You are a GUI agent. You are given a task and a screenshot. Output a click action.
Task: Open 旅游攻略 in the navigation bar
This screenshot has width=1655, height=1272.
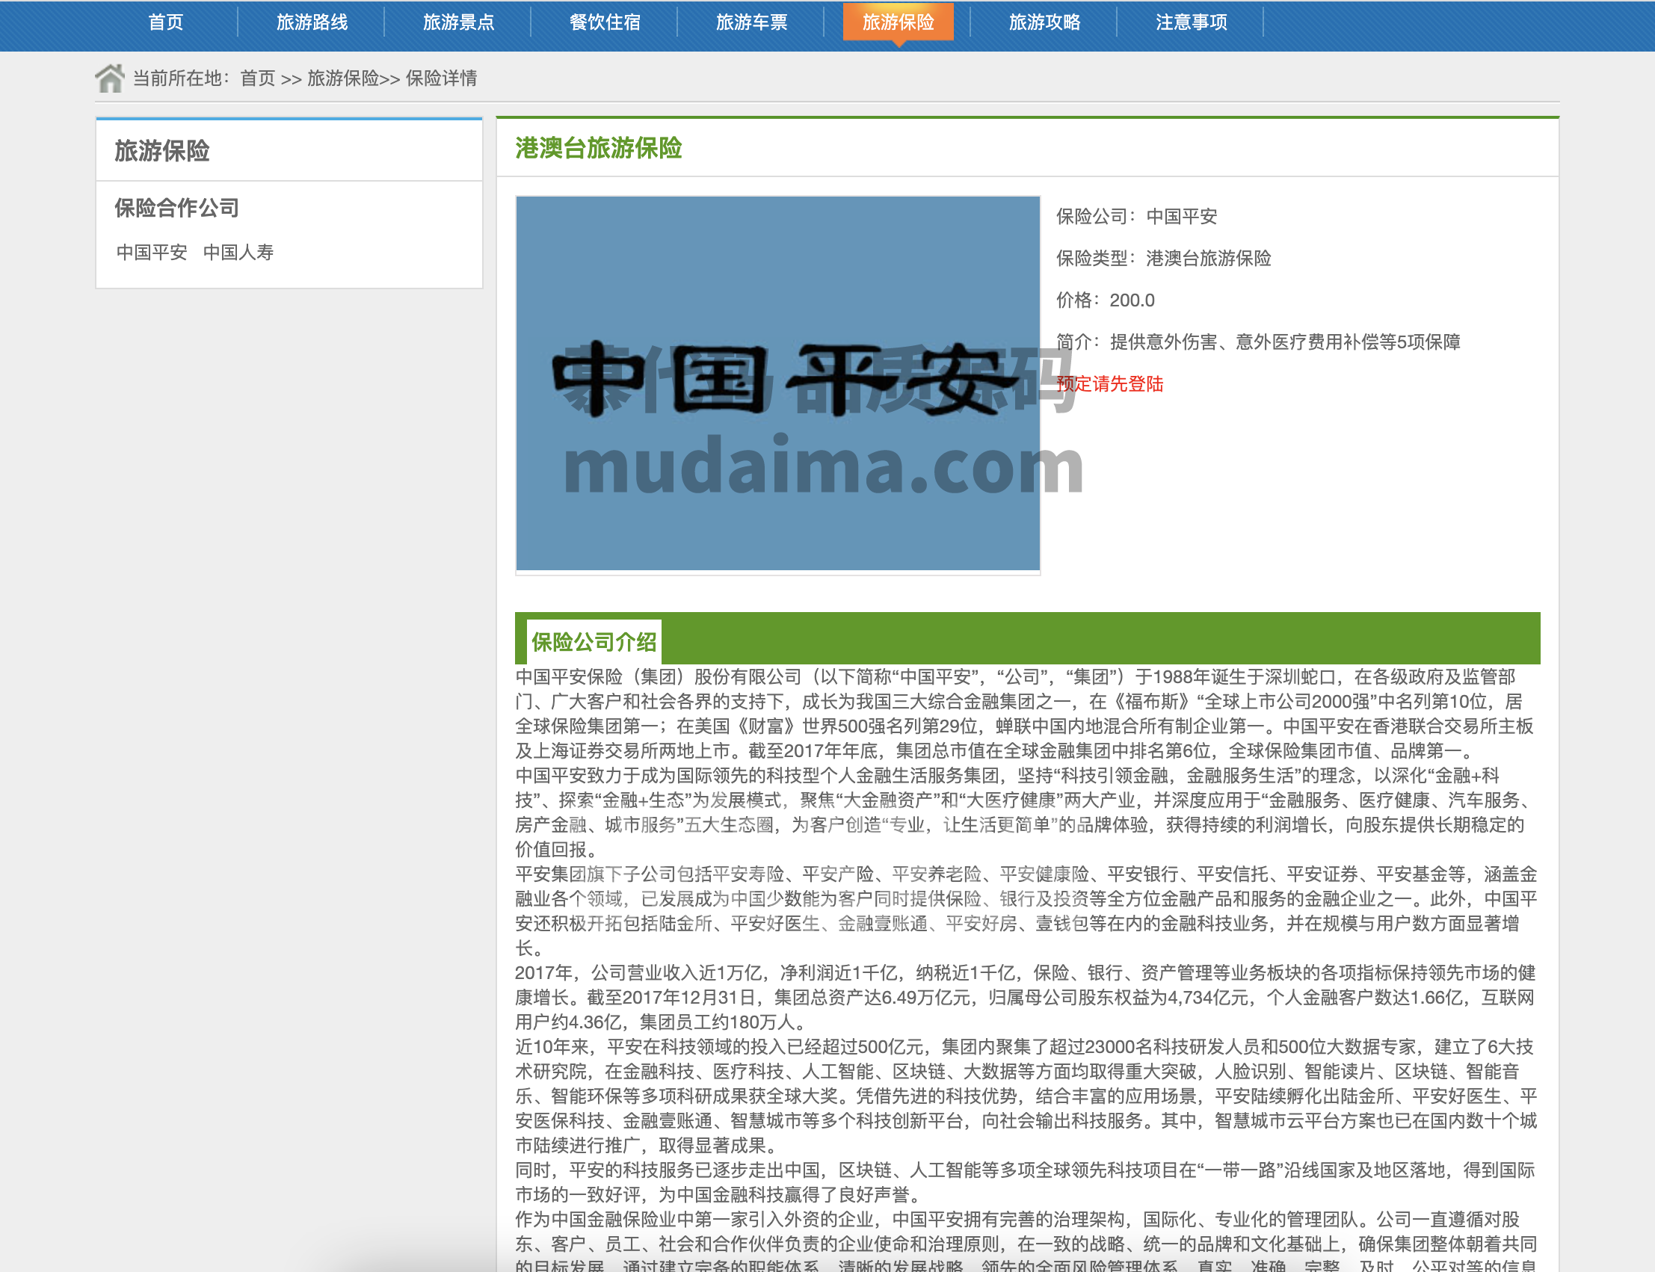point(1044,22)
